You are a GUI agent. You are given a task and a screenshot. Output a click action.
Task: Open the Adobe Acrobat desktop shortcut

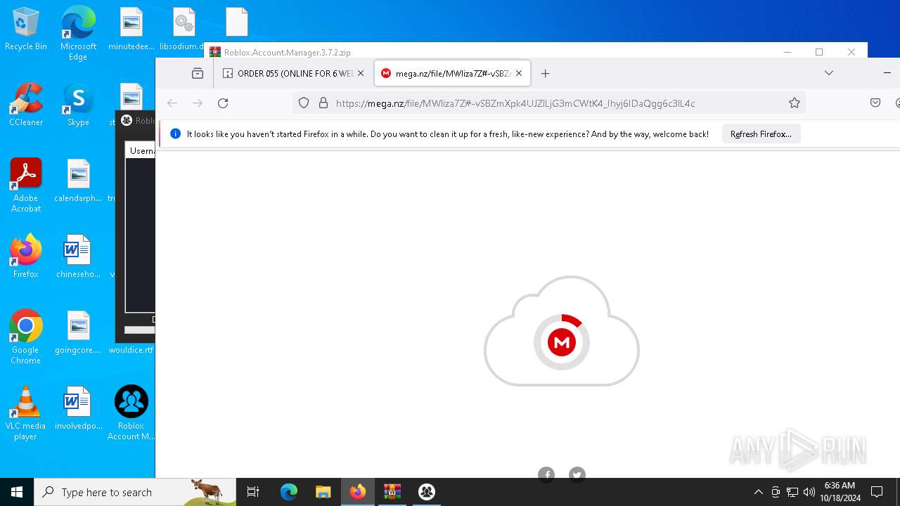tap(25, 186)
